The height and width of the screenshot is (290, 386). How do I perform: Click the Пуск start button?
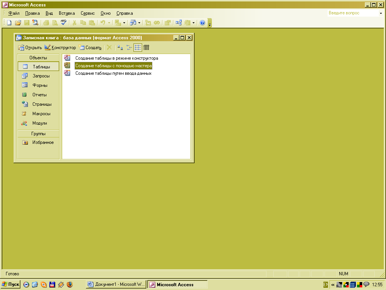point(10,284)
